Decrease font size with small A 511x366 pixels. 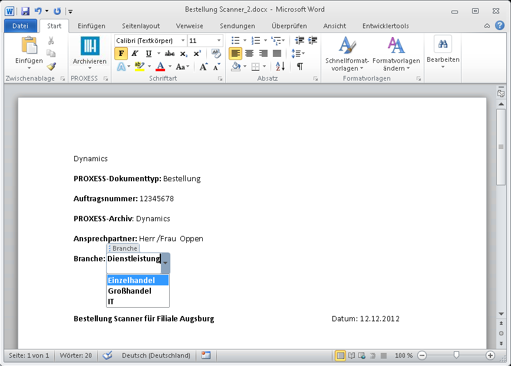pyautogui.click(x=216, y=66)
